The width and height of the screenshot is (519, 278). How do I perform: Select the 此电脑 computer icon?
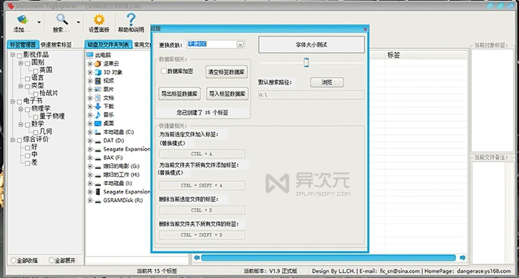pos(90,55)
